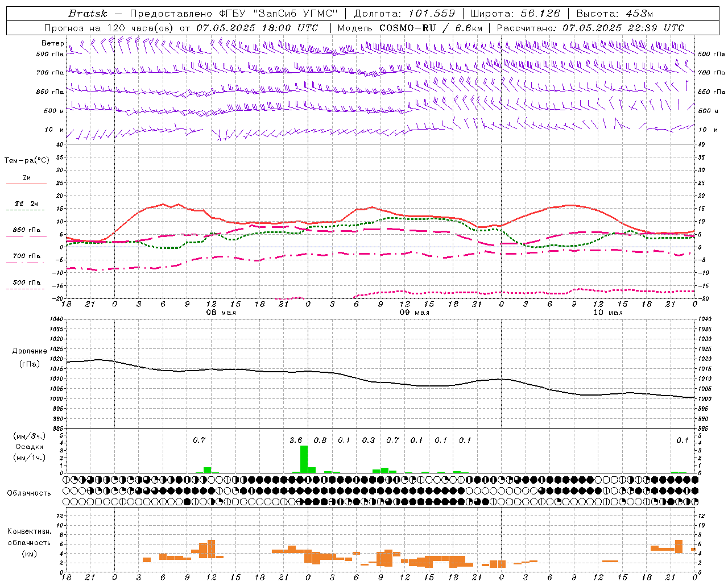Image resolution: width=728 pixels, height=582 pixels.
Task: Click the '10 мая' date label
Action: [x=608, y=313]
